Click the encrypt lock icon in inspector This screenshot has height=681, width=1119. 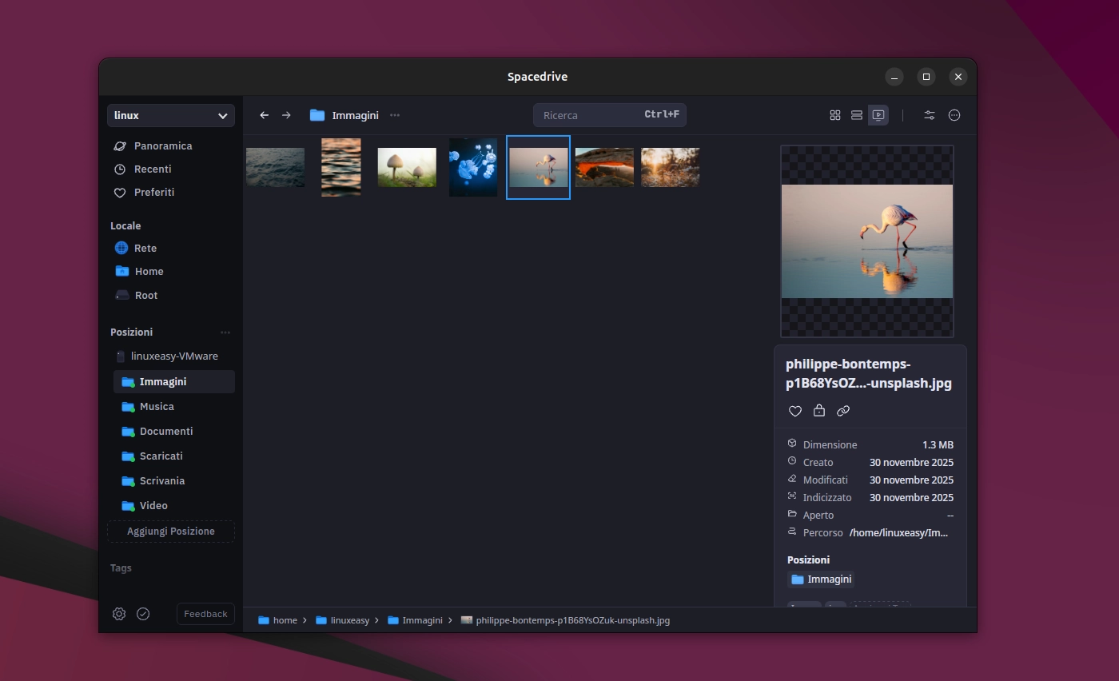819,411
